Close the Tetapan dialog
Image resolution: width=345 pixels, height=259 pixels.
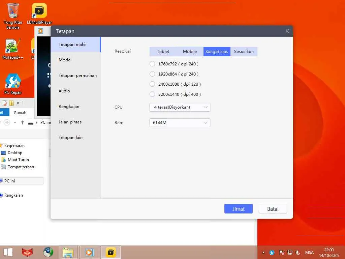tap(287, 31)
